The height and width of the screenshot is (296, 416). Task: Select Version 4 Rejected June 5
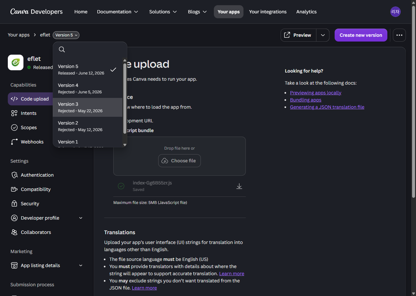(88, 88)
